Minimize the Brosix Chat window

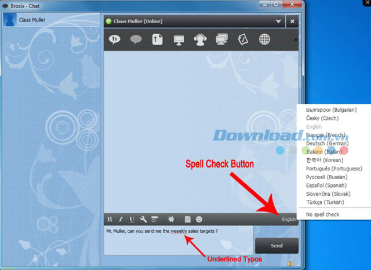pyautogui.click(x=265, y=4)
